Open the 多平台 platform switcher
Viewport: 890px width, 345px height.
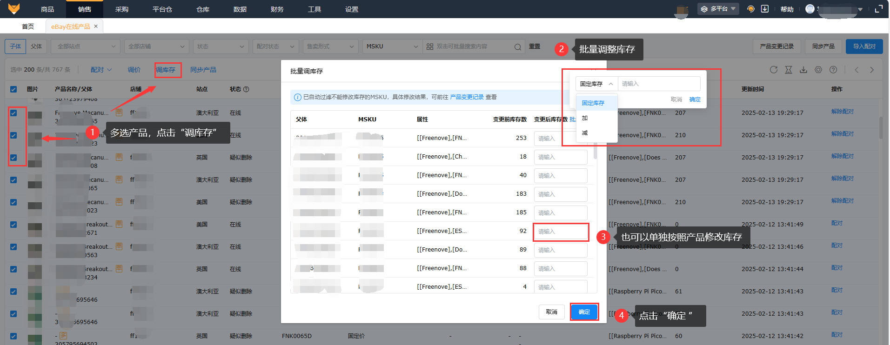coord(718,9)
